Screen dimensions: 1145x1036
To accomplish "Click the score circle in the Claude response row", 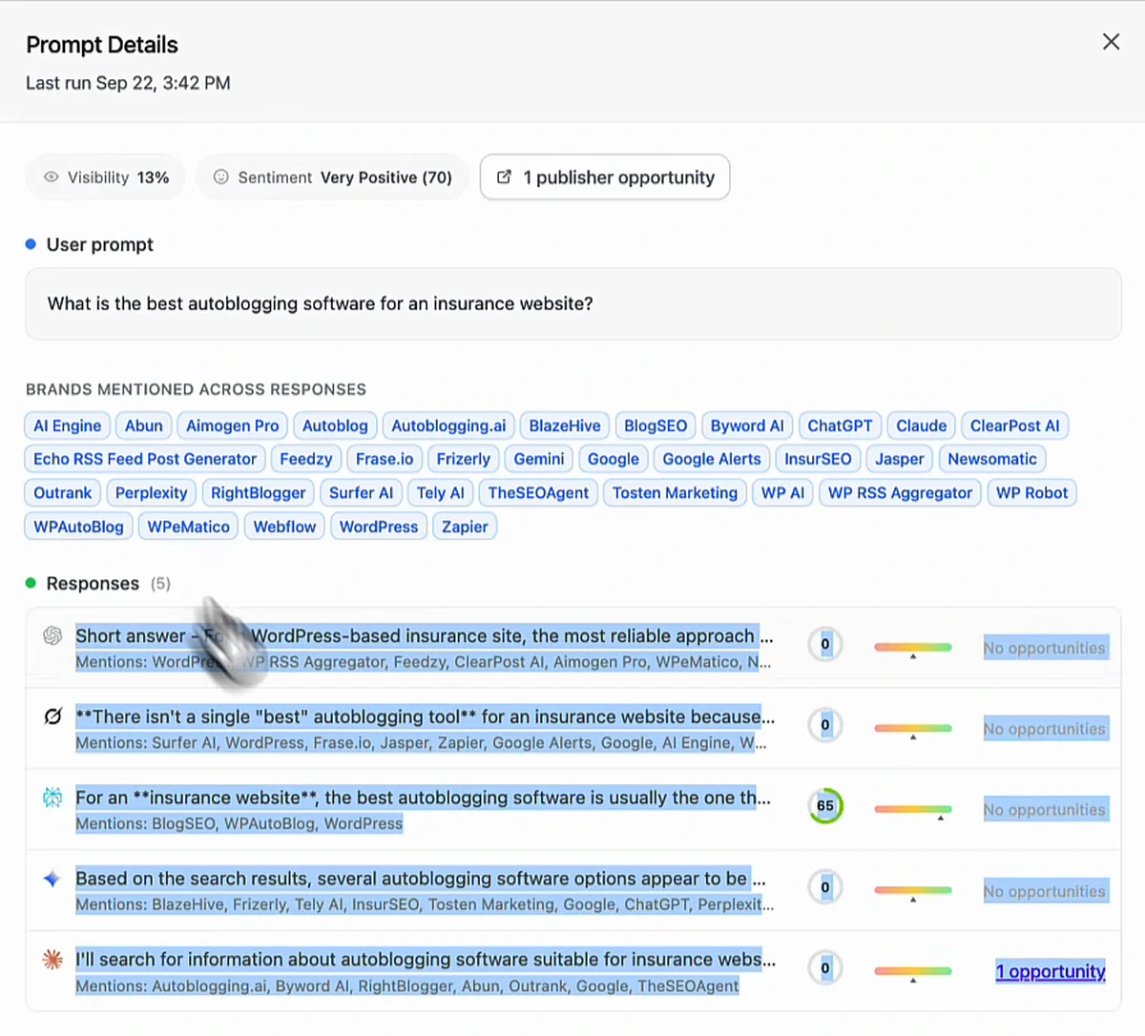I will 825,968.
